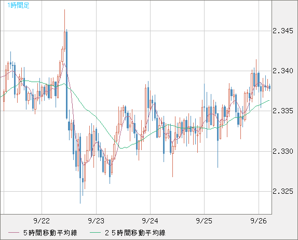Image resolution: width=298 pixels, height=240 pixels.
Task: Click the 2.330 price axis label
Action: coord(283,151)
